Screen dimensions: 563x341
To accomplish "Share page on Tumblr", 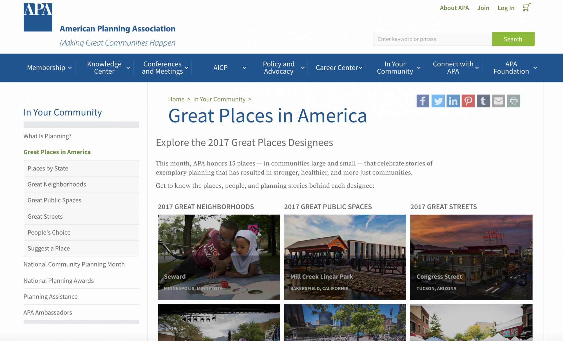I will tap(483, 101).
